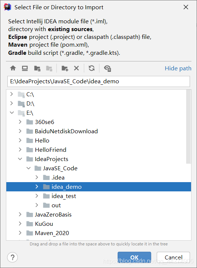The width and height of the screenshot is (197, 268).
Task: Expand the idea_demo folder chevron
Action: pyautogui.click(x=37, y=187)
